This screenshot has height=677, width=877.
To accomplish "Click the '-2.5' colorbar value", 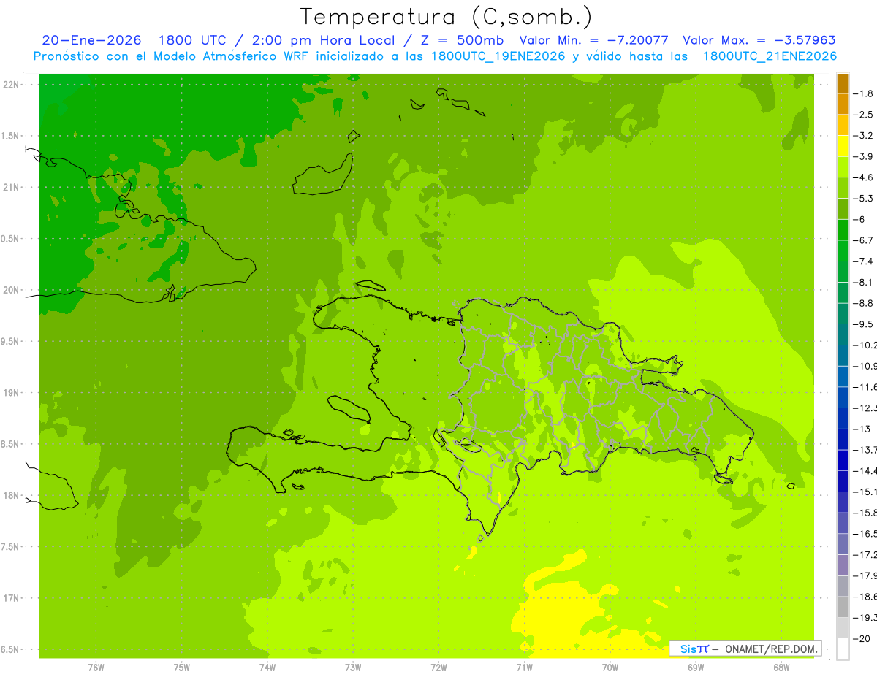I will click(863, 115).
